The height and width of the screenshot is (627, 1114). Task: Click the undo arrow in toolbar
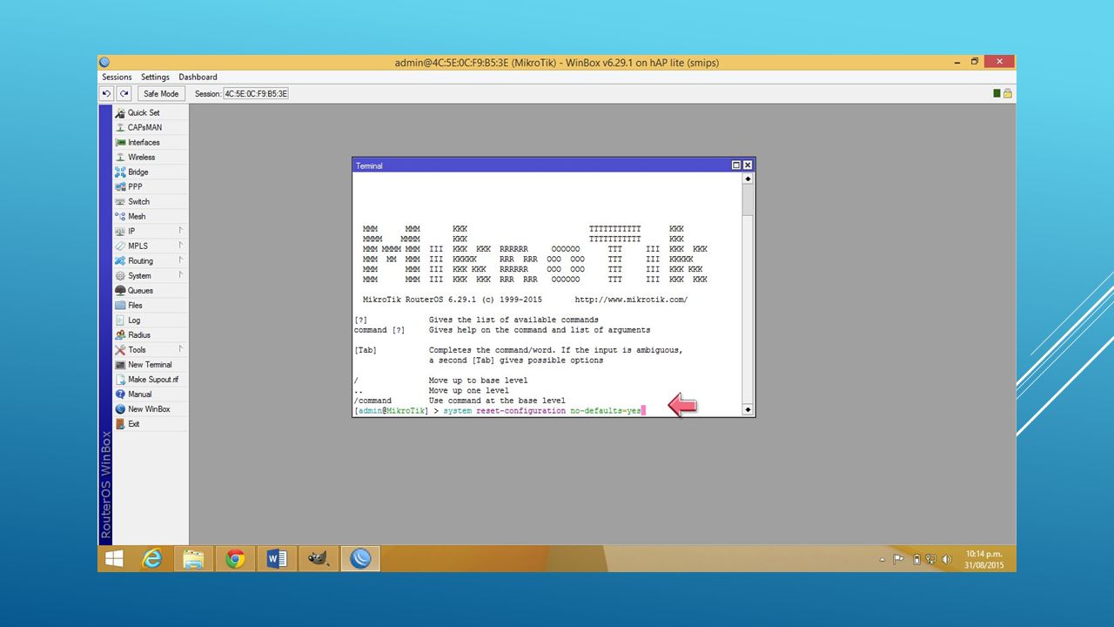point(107,93)
